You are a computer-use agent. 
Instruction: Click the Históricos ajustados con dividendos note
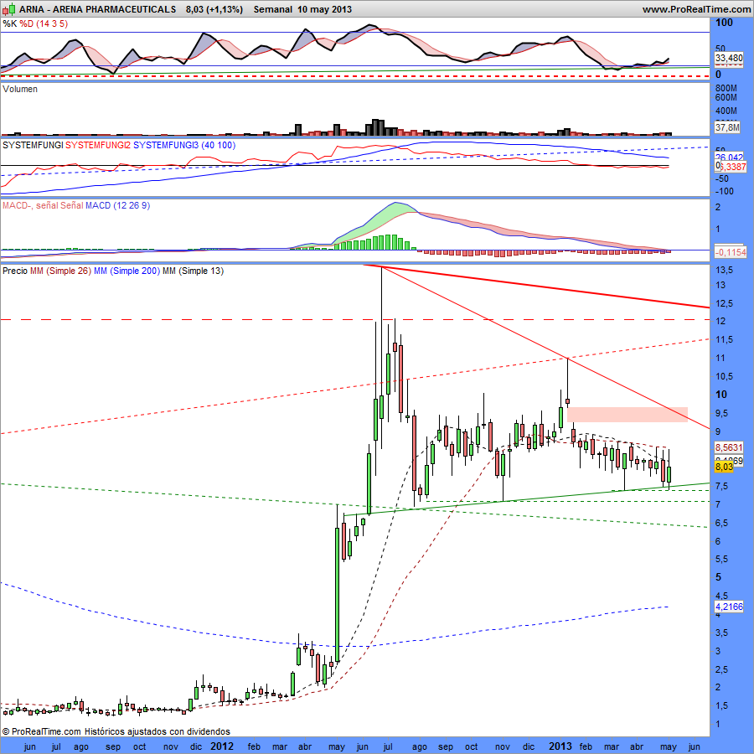158,731
